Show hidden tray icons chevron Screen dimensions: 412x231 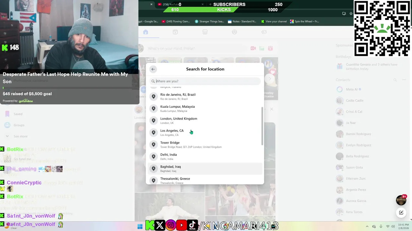pyautogui.click(x=367, y=227)
